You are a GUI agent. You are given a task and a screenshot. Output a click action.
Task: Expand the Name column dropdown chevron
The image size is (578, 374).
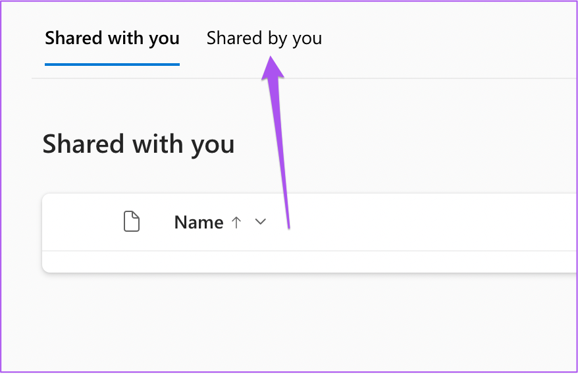[261, 222]
